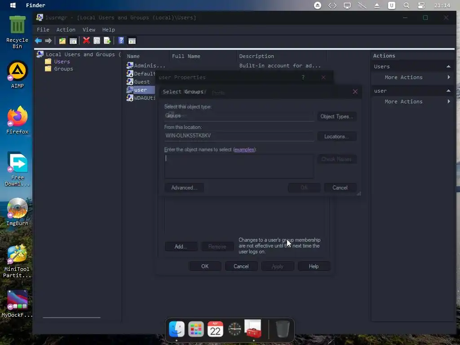Open the Properties toolbar icon

point(97,40)
